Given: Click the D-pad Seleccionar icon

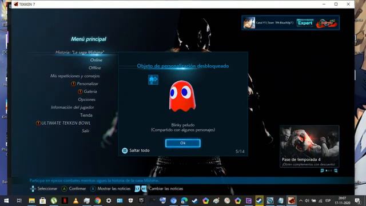Looking at the screenshot, I should click(x=33, y=189).
